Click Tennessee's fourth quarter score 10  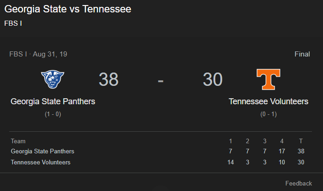click(282, 162)
